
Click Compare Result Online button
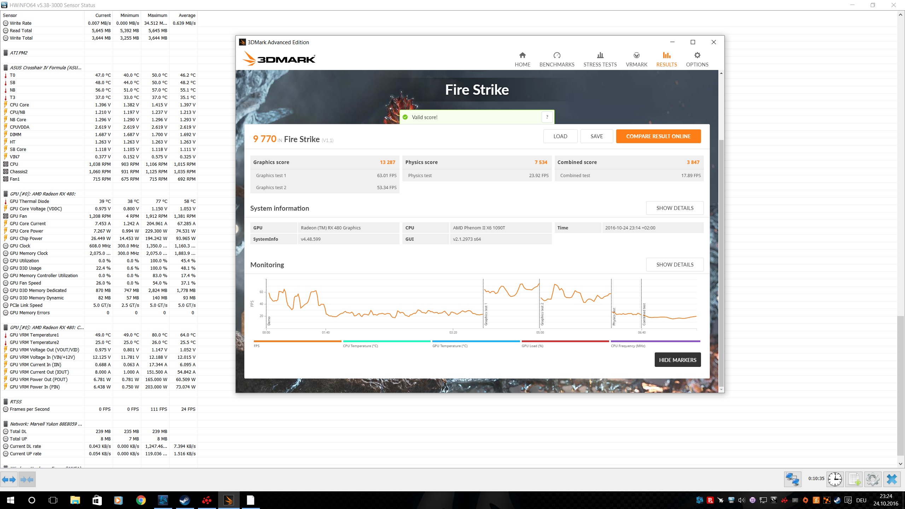coord(658,136)
